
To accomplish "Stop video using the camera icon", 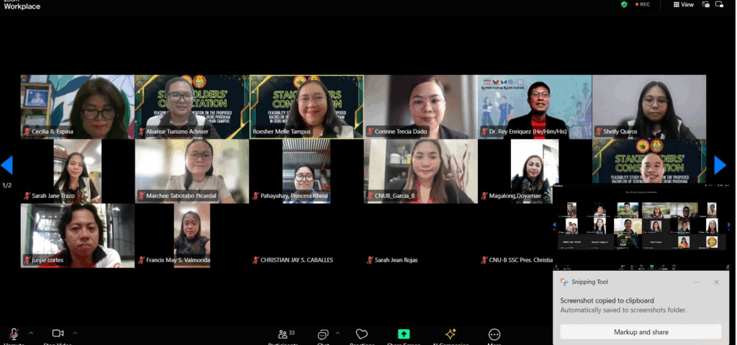I will point(58,333).
